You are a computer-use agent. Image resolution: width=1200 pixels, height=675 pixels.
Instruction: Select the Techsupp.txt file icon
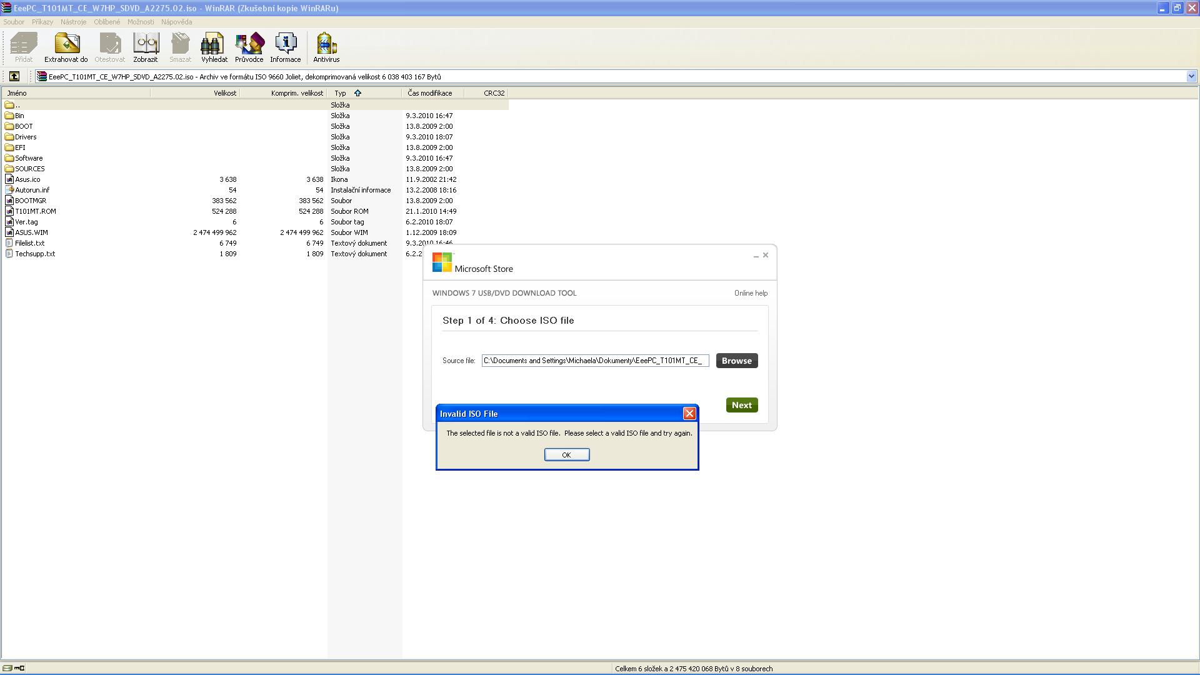[x=9, y=254]
